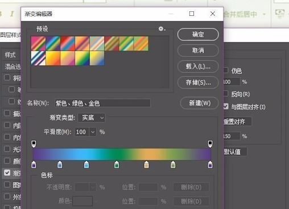The image size is (289, 209).
Task: Select the second blue-green striped preset
Action: click(x=53, y=44)
